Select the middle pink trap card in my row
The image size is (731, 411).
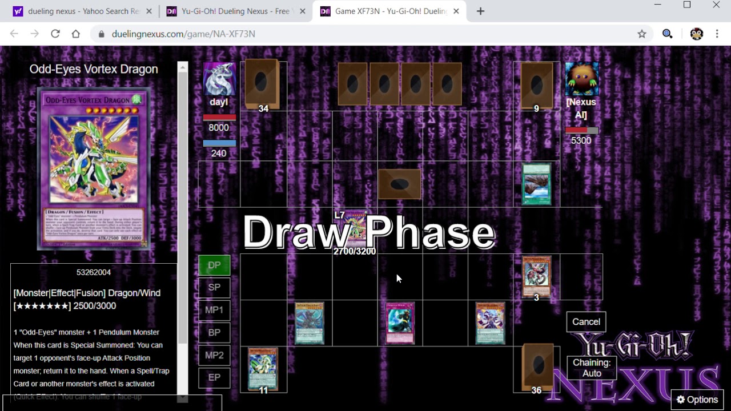400,323
